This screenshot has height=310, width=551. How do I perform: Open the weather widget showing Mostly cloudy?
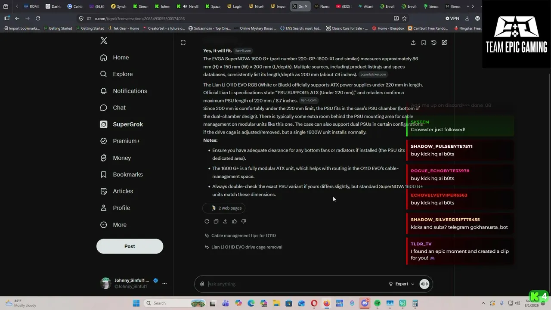coord(21,303)
